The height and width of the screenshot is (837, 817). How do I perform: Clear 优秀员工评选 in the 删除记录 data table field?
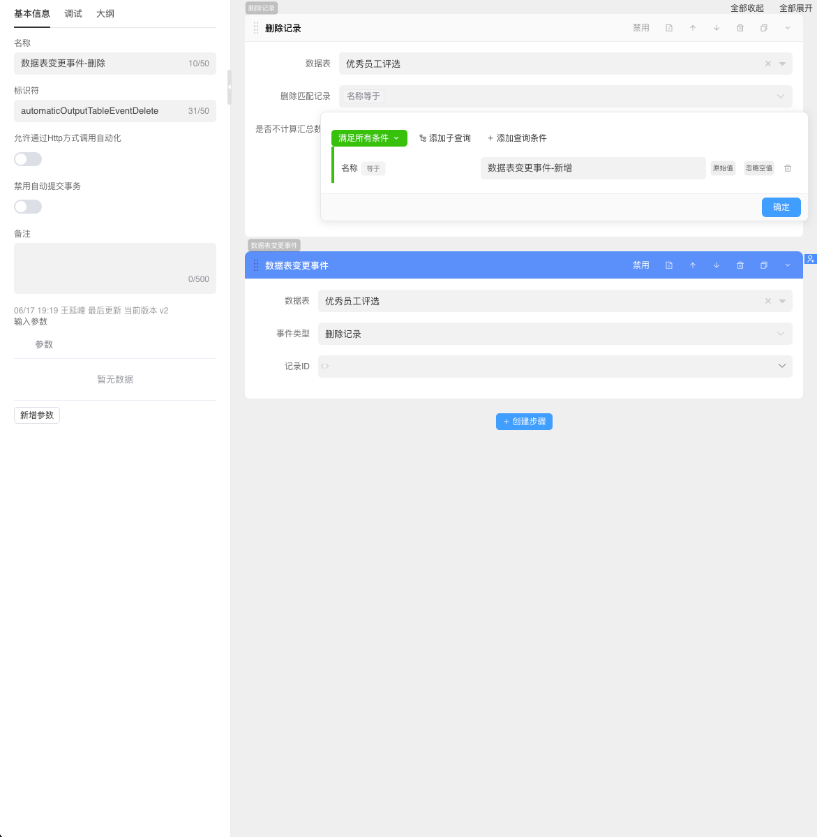point(768,64)
